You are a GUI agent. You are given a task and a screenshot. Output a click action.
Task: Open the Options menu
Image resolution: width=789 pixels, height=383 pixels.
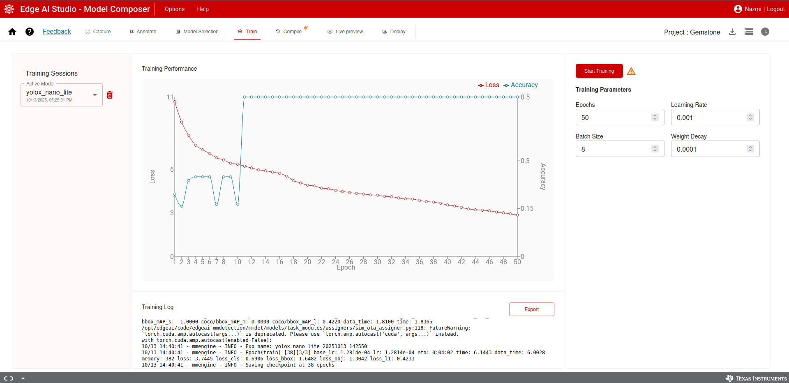coord(175,9)
